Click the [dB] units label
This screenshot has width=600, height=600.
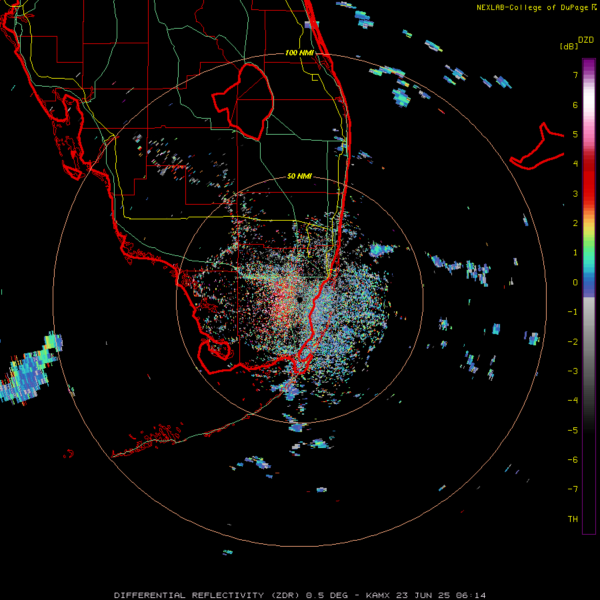(x=569, y=46)
